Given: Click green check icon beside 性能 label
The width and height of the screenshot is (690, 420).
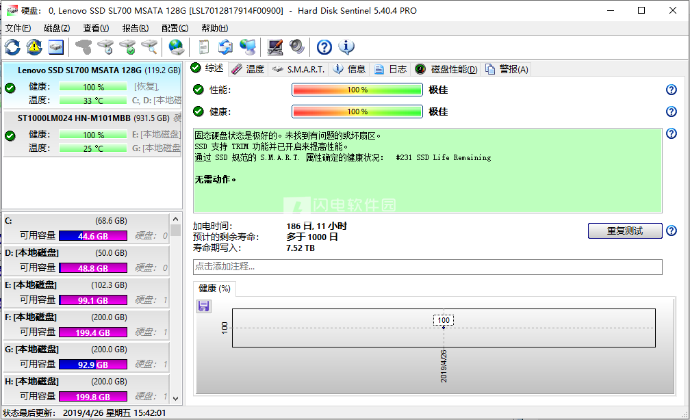Looking at the screenshot, I should pos(199,90).
